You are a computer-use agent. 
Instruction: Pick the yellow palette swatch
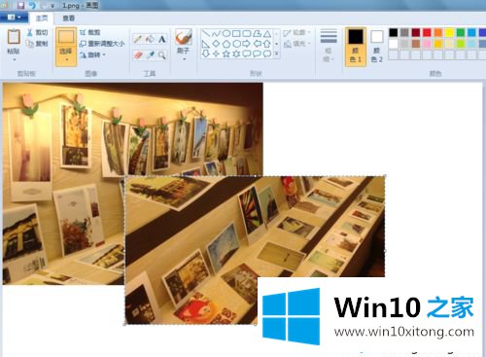click(449, 32)
